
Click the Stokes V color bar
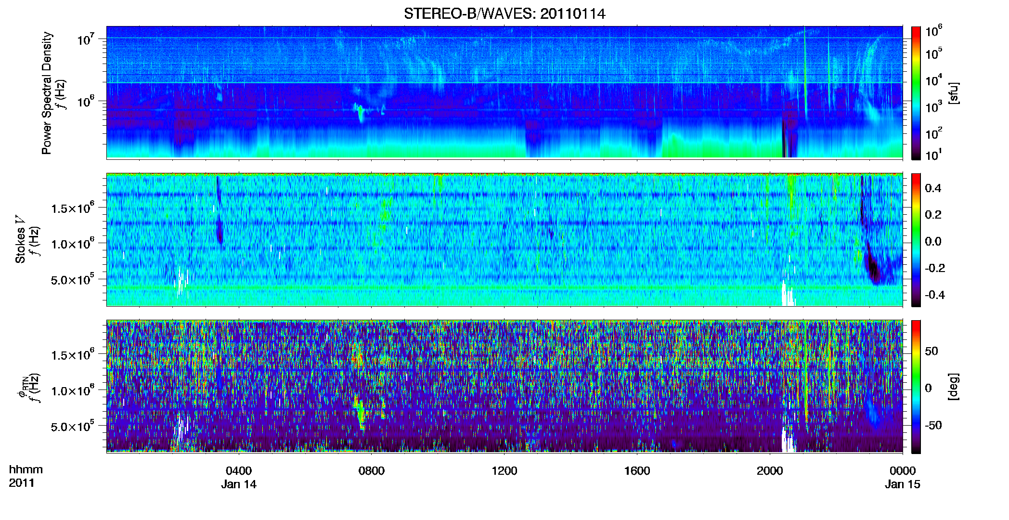916,240
